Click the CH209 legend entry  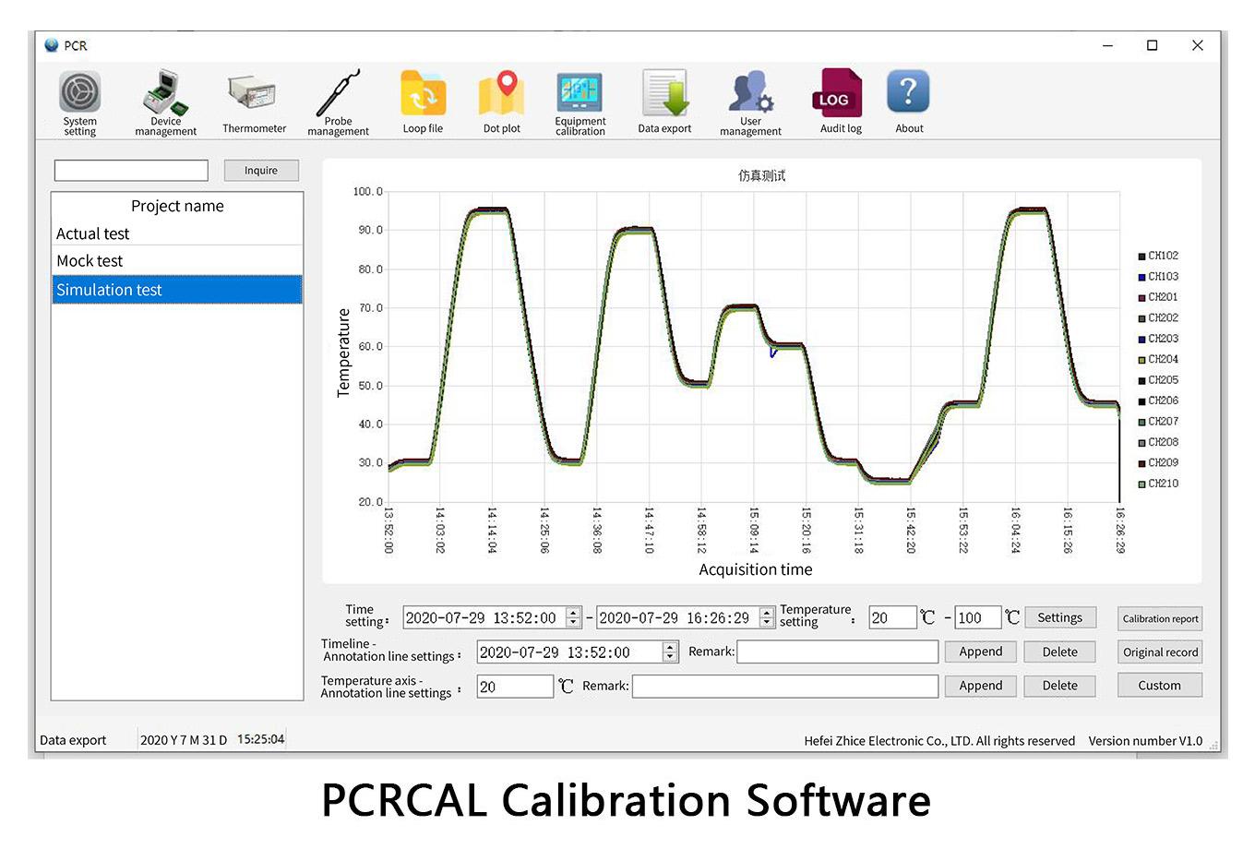point(1158,463)
